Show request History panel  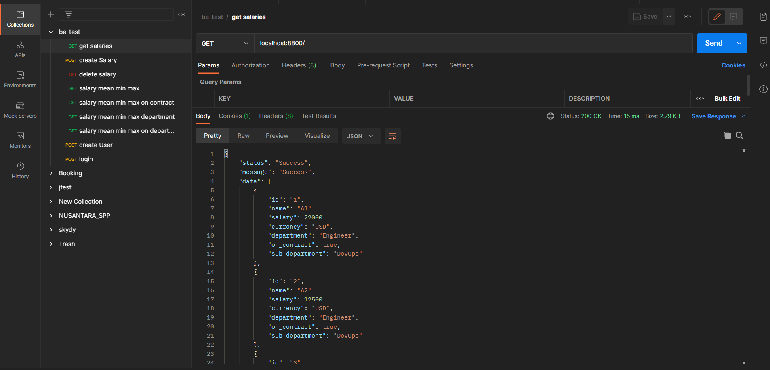[20, 170]
